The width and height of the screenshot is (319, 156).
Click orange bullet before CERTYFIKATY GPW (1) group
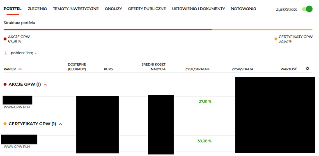[5, 124]
